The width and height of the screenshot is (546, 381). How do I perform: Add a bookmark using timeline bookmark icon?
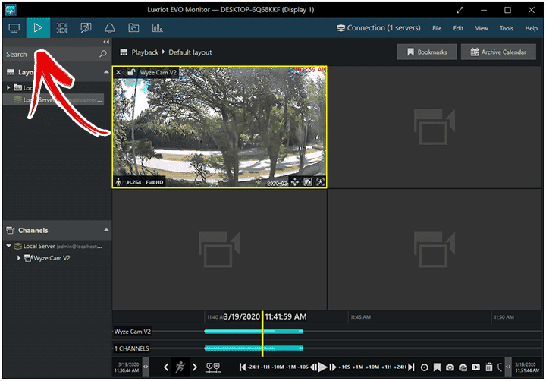(x=437, y=367)
